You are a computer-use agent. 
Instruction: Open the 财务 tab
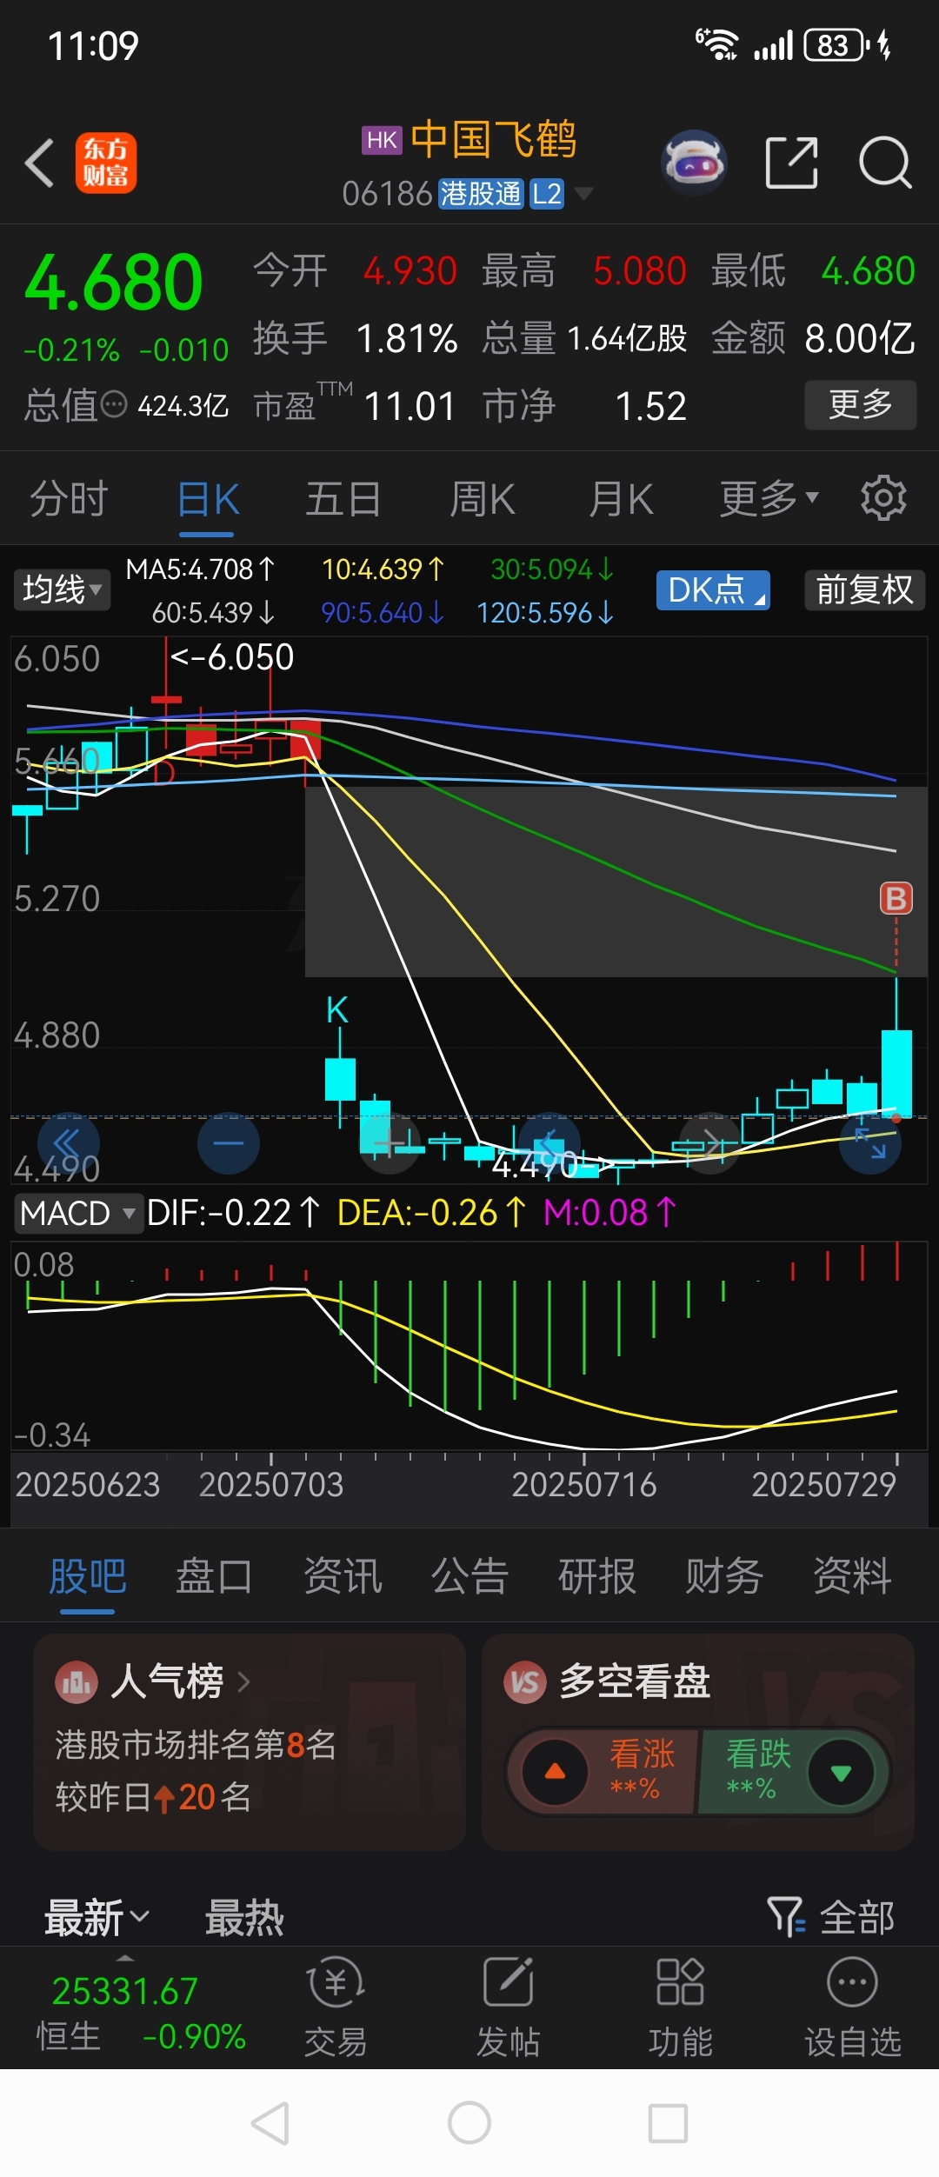click(x=724, y=1576)
